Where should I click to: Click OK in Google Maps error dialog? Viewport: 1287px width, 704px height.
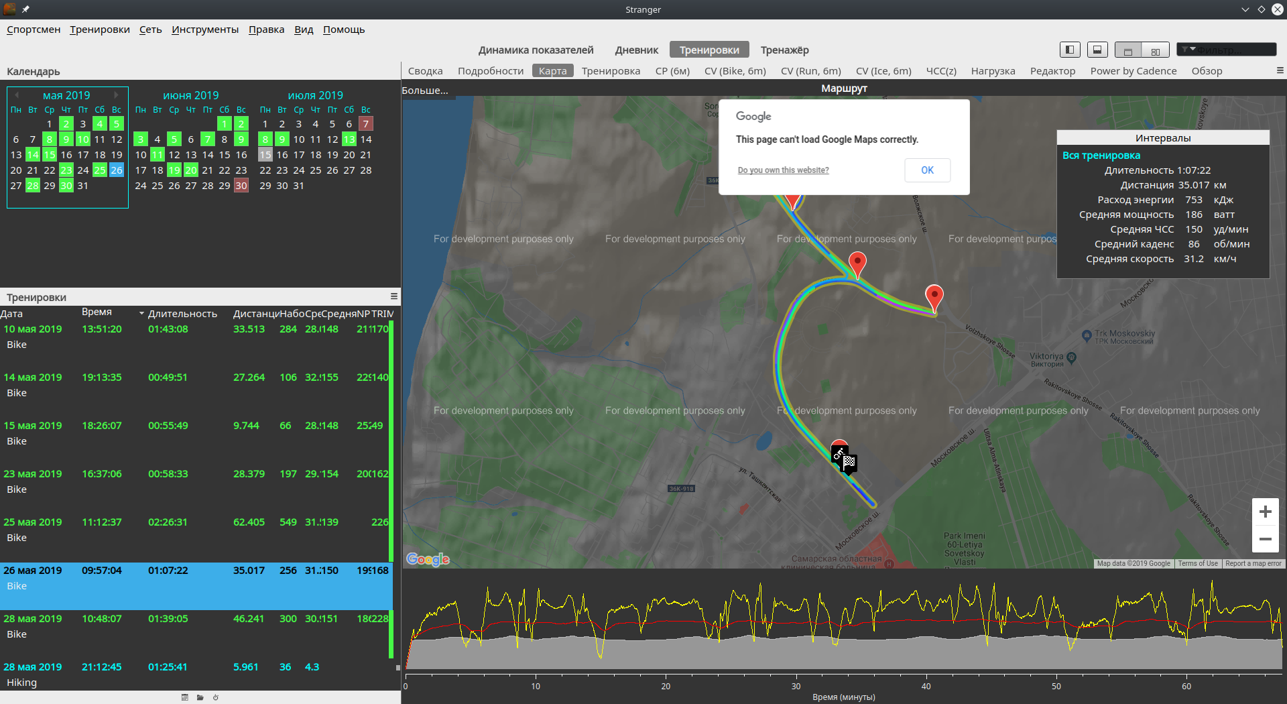[x=927, y=170]
